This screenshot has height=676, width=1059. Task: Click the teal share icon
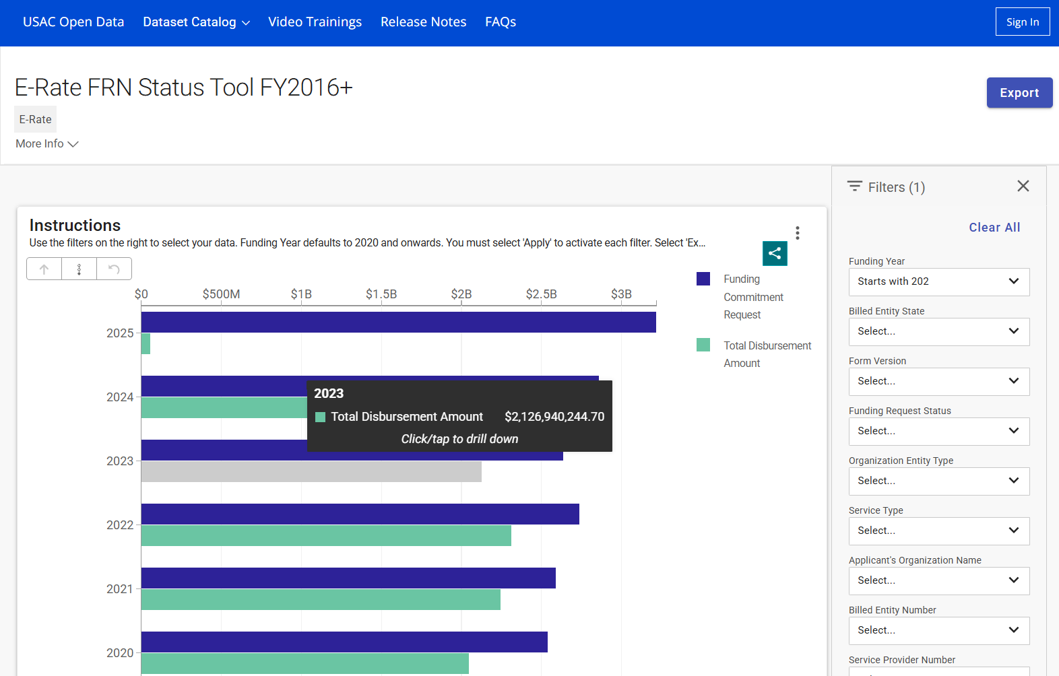click(x=775, y=253)
